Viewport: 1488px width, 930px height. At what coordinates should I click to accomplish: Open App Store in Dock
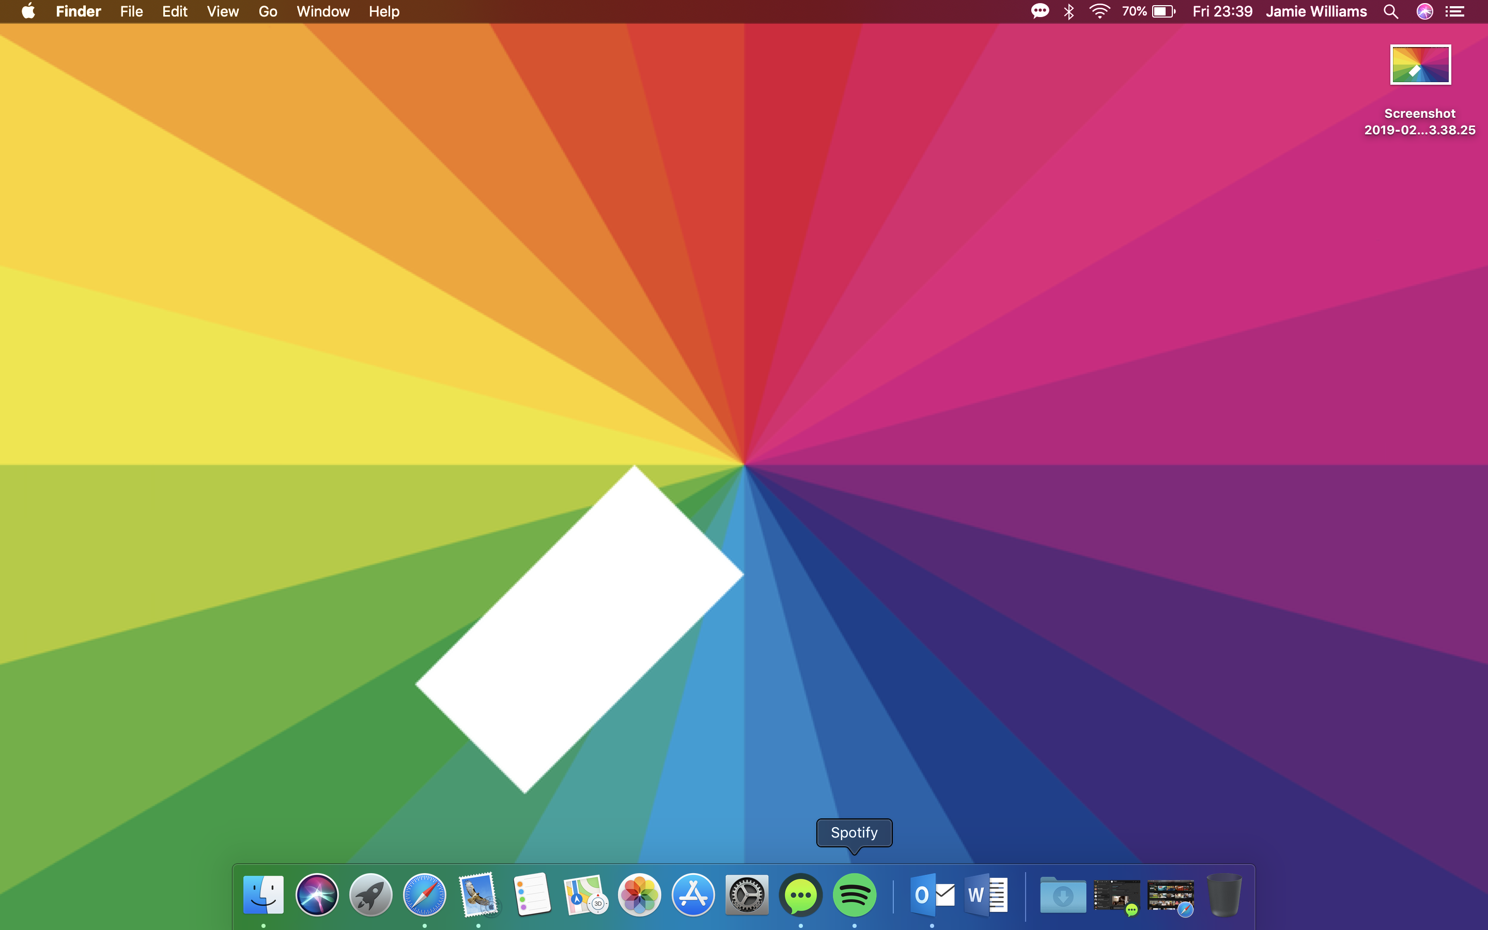click(693, 894)
